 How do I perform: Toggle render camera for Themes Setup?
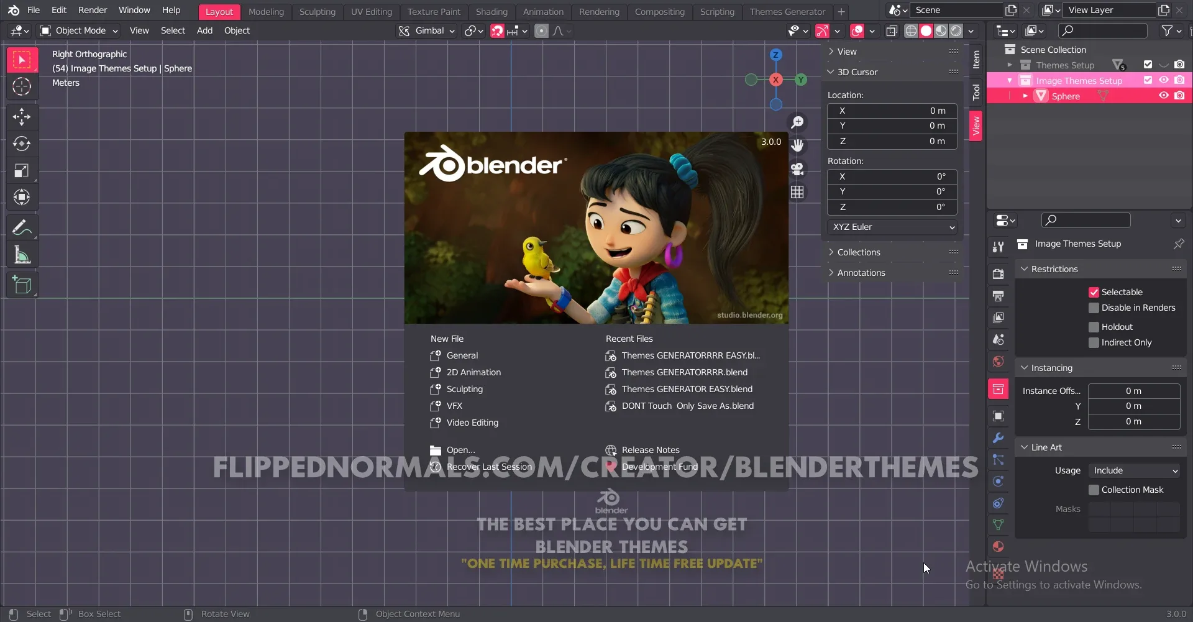tap(1179, 65)
